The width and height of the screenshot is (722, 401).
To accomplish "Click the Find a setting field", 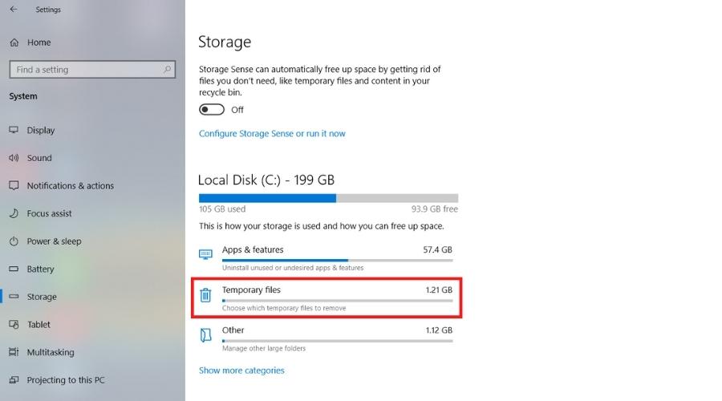I will tap(92, 70).
